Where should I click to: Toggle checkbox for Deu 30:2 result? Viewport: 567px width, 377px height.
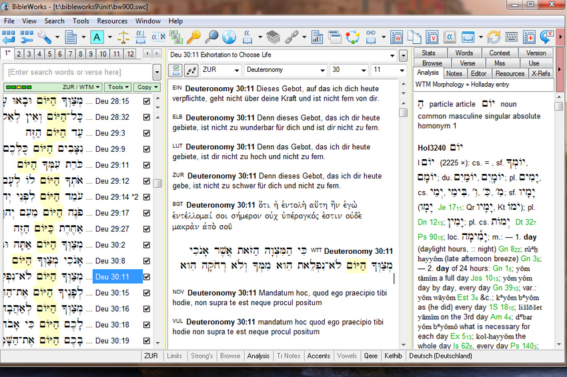pos(147,245)
